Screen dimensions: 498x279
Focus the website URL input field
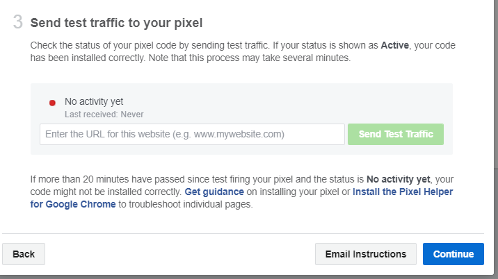pyautogui.click(x=192, y=134)
